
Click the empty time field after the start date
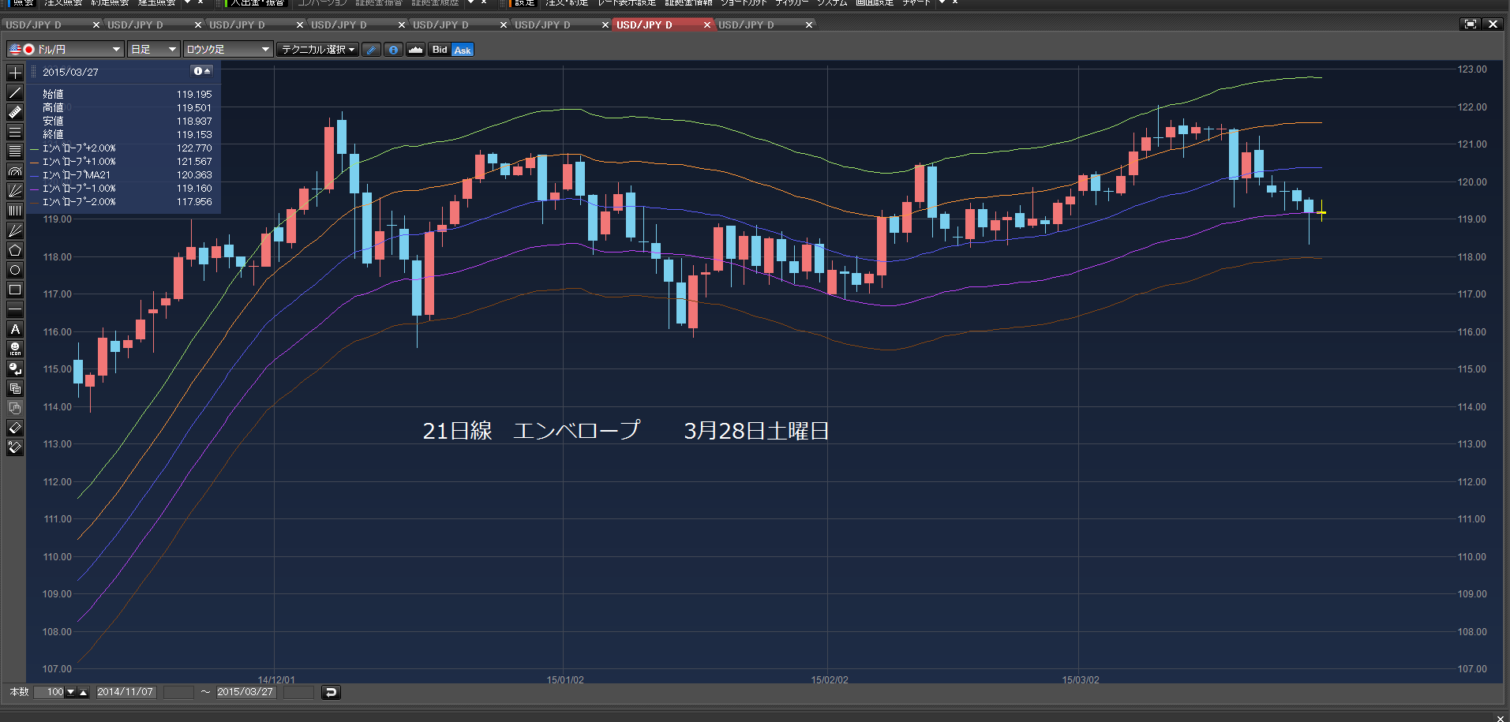click(x=178, y=692)
